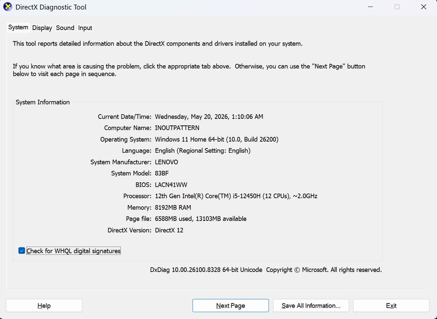Click the computer name INOUTPATTERN
Screen dimensions: 437x319
click(x=177, y=128)
